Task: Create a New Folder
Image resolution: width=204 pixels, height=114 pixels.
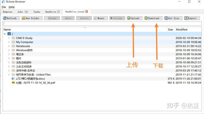Action: (x=32, y=18)
